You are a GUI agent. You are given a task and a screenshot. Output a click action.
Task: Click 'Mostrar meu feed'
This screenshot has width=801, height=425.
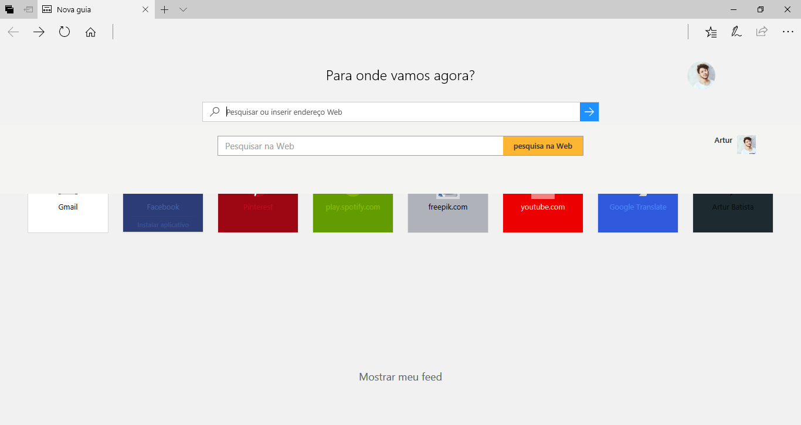tap(400, 377)
